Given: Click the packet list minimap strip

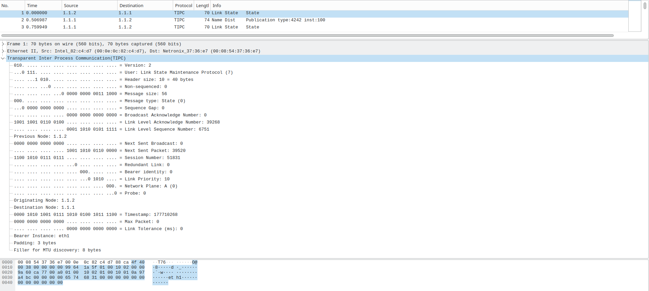Looking at the screenshot, I should point(635,16).
